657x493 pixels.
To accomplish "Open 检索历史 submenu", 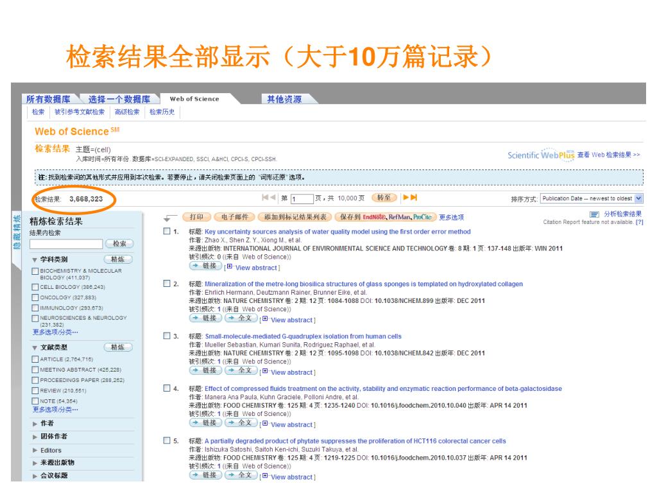I will pyautogui.click(x=162, y=112).
